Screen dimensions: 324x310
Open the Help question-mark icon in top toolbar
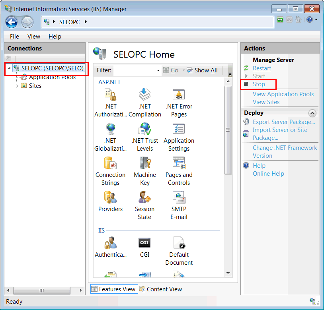pos(310,20)
